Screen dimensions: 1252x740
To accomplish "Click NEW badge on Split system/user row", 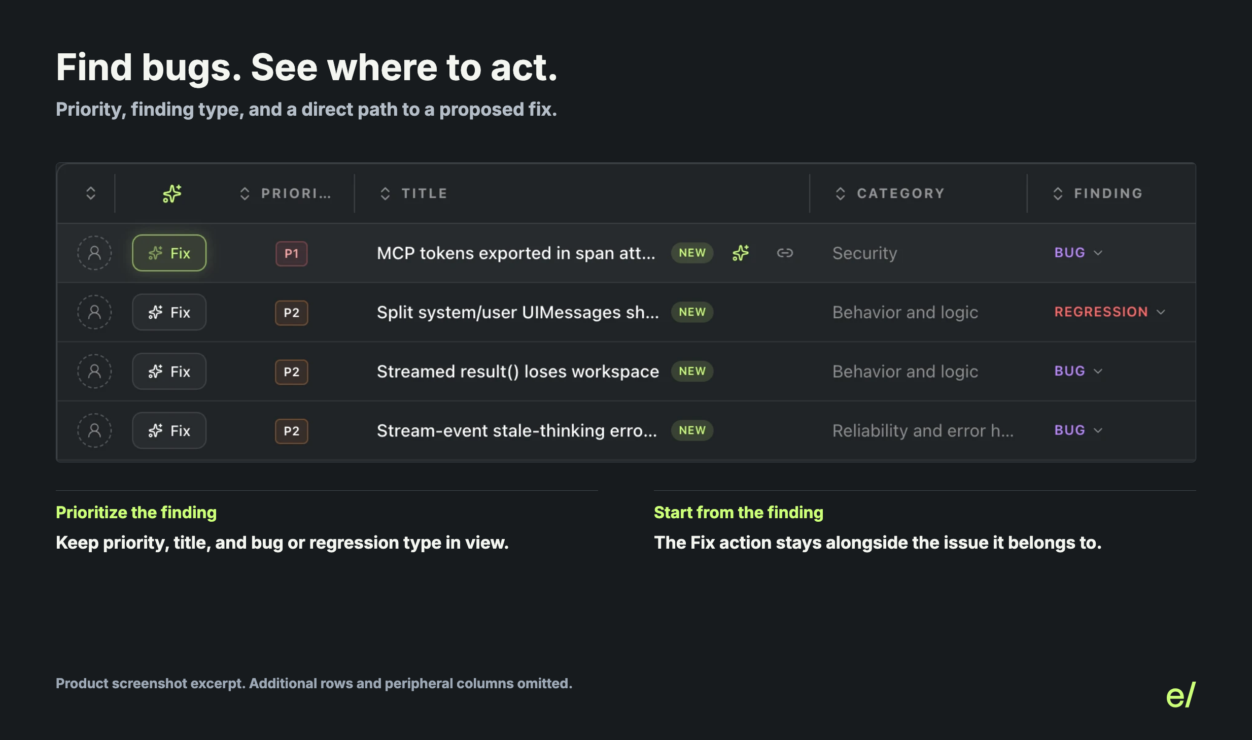I will pyautogui.click(x=692, y=312).
